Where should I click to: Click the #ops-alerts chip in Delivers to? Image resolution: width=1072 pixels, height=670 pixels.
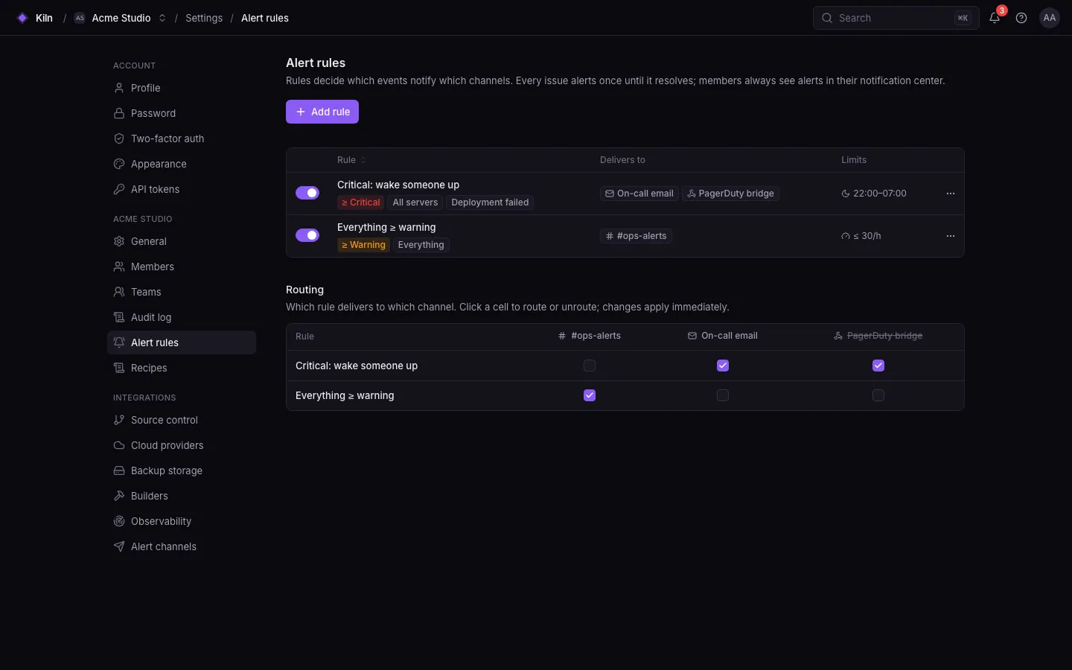[x=636, y=236]
